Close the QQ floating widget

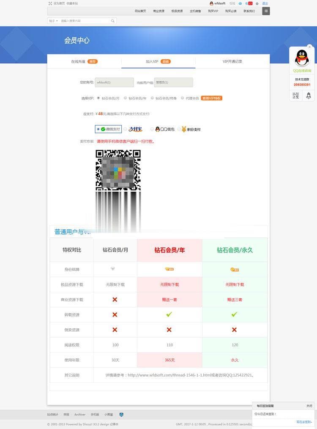click(x=310, y=47)
